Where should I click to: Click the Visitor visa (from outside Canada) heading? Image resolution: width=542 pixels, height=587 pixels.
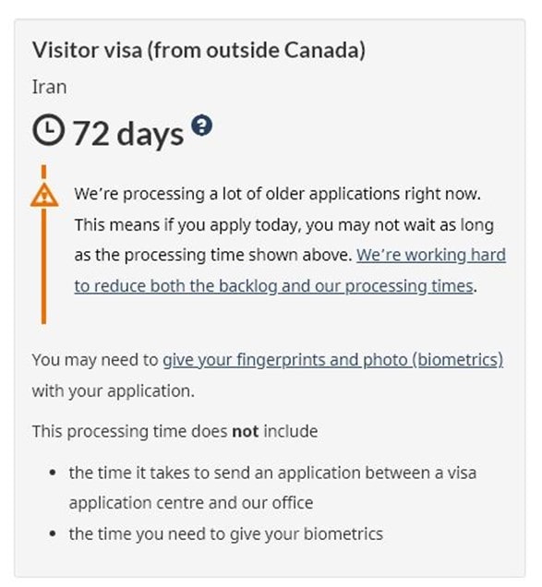pyautogui.click(x=199, y=50)
